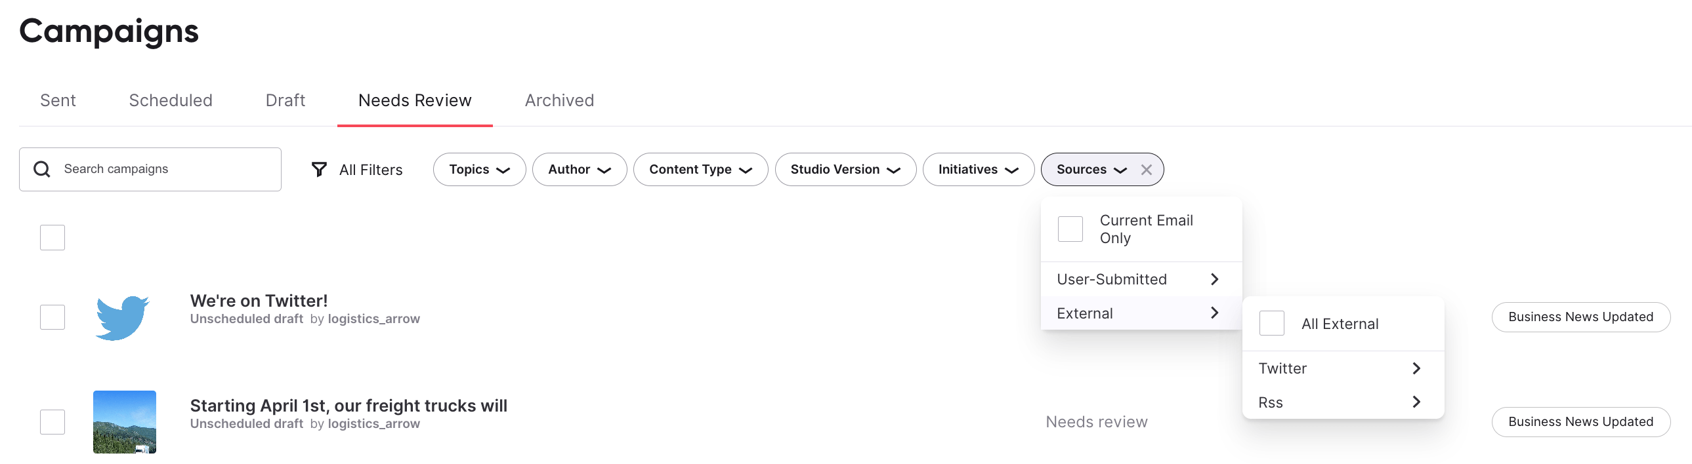Image resolution: width=1692 pixels, height=464 pixels.
Task: Click the All Filters funnel icon
Action: click(x=319, y=169)
